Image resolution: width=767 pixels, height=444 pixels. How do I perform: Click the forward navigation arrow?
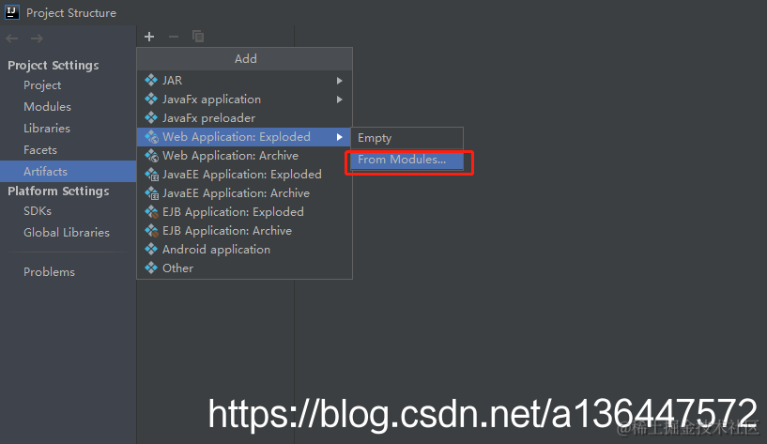pos(38,38)
